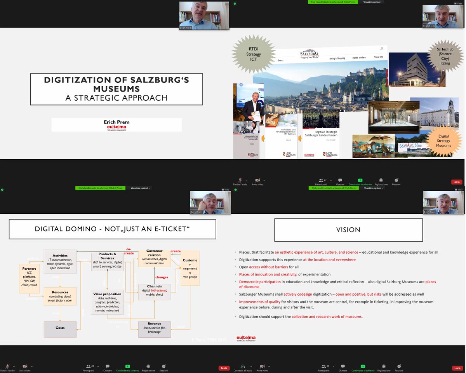Click Lascia button under the Digital Domino slide
The height and width of the screenshot is (373, 466).
[x=224, y=368]
